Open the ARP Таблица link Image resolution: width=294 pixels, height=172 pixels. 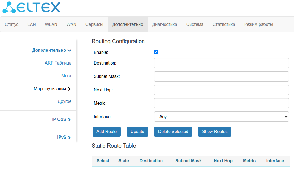(58, 63)
